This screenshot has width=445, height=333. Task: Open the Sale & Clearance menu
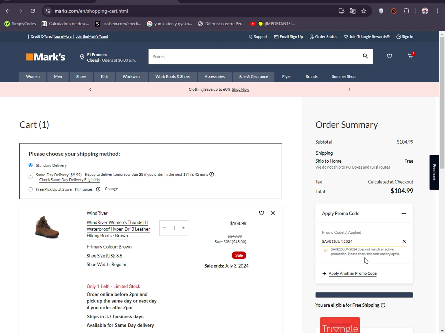[x=253, y=76]
